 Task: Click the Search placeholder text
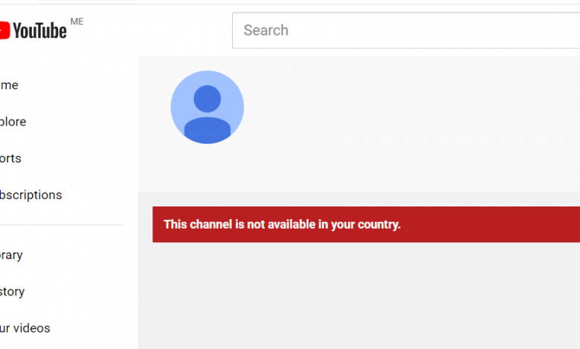(x=266, y=30)
